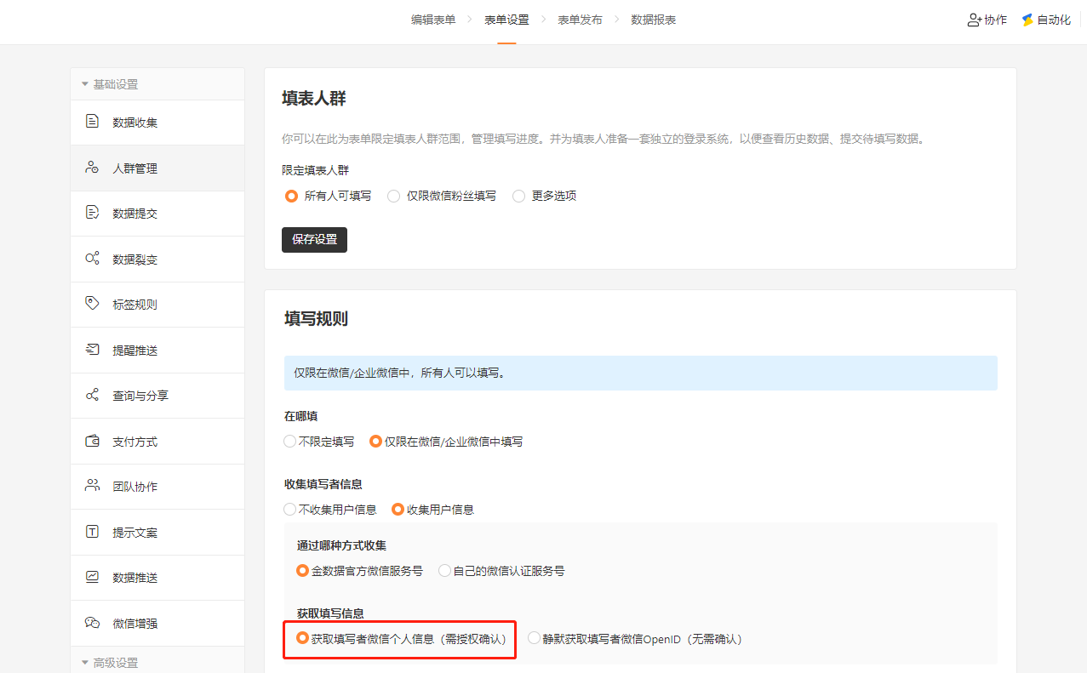The height and width of the screenshot is (673, 1087).
Task: Click the 人群管理 people icon
Action: 92,168
